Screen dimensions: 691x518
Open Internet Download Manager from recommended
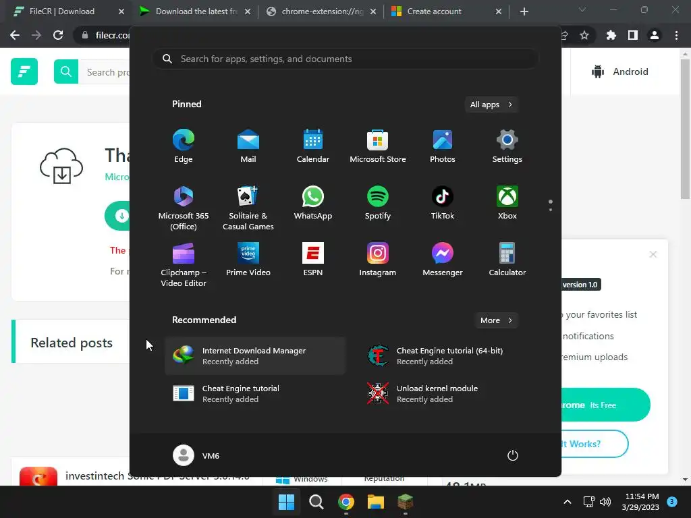255,356
